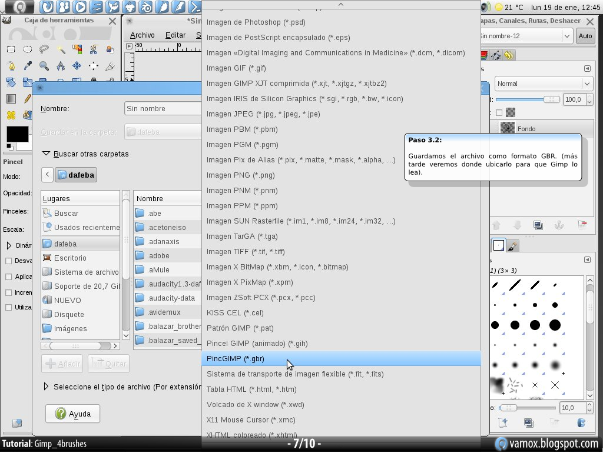Choose the Rotate tool
603x453 pixels.
pos(11,82)
